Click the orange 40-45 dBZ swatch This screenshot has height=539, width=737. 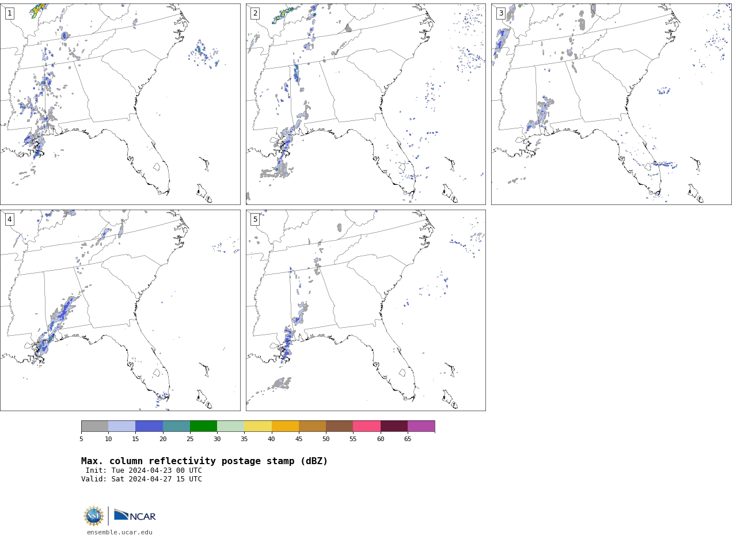pos(285,426)
